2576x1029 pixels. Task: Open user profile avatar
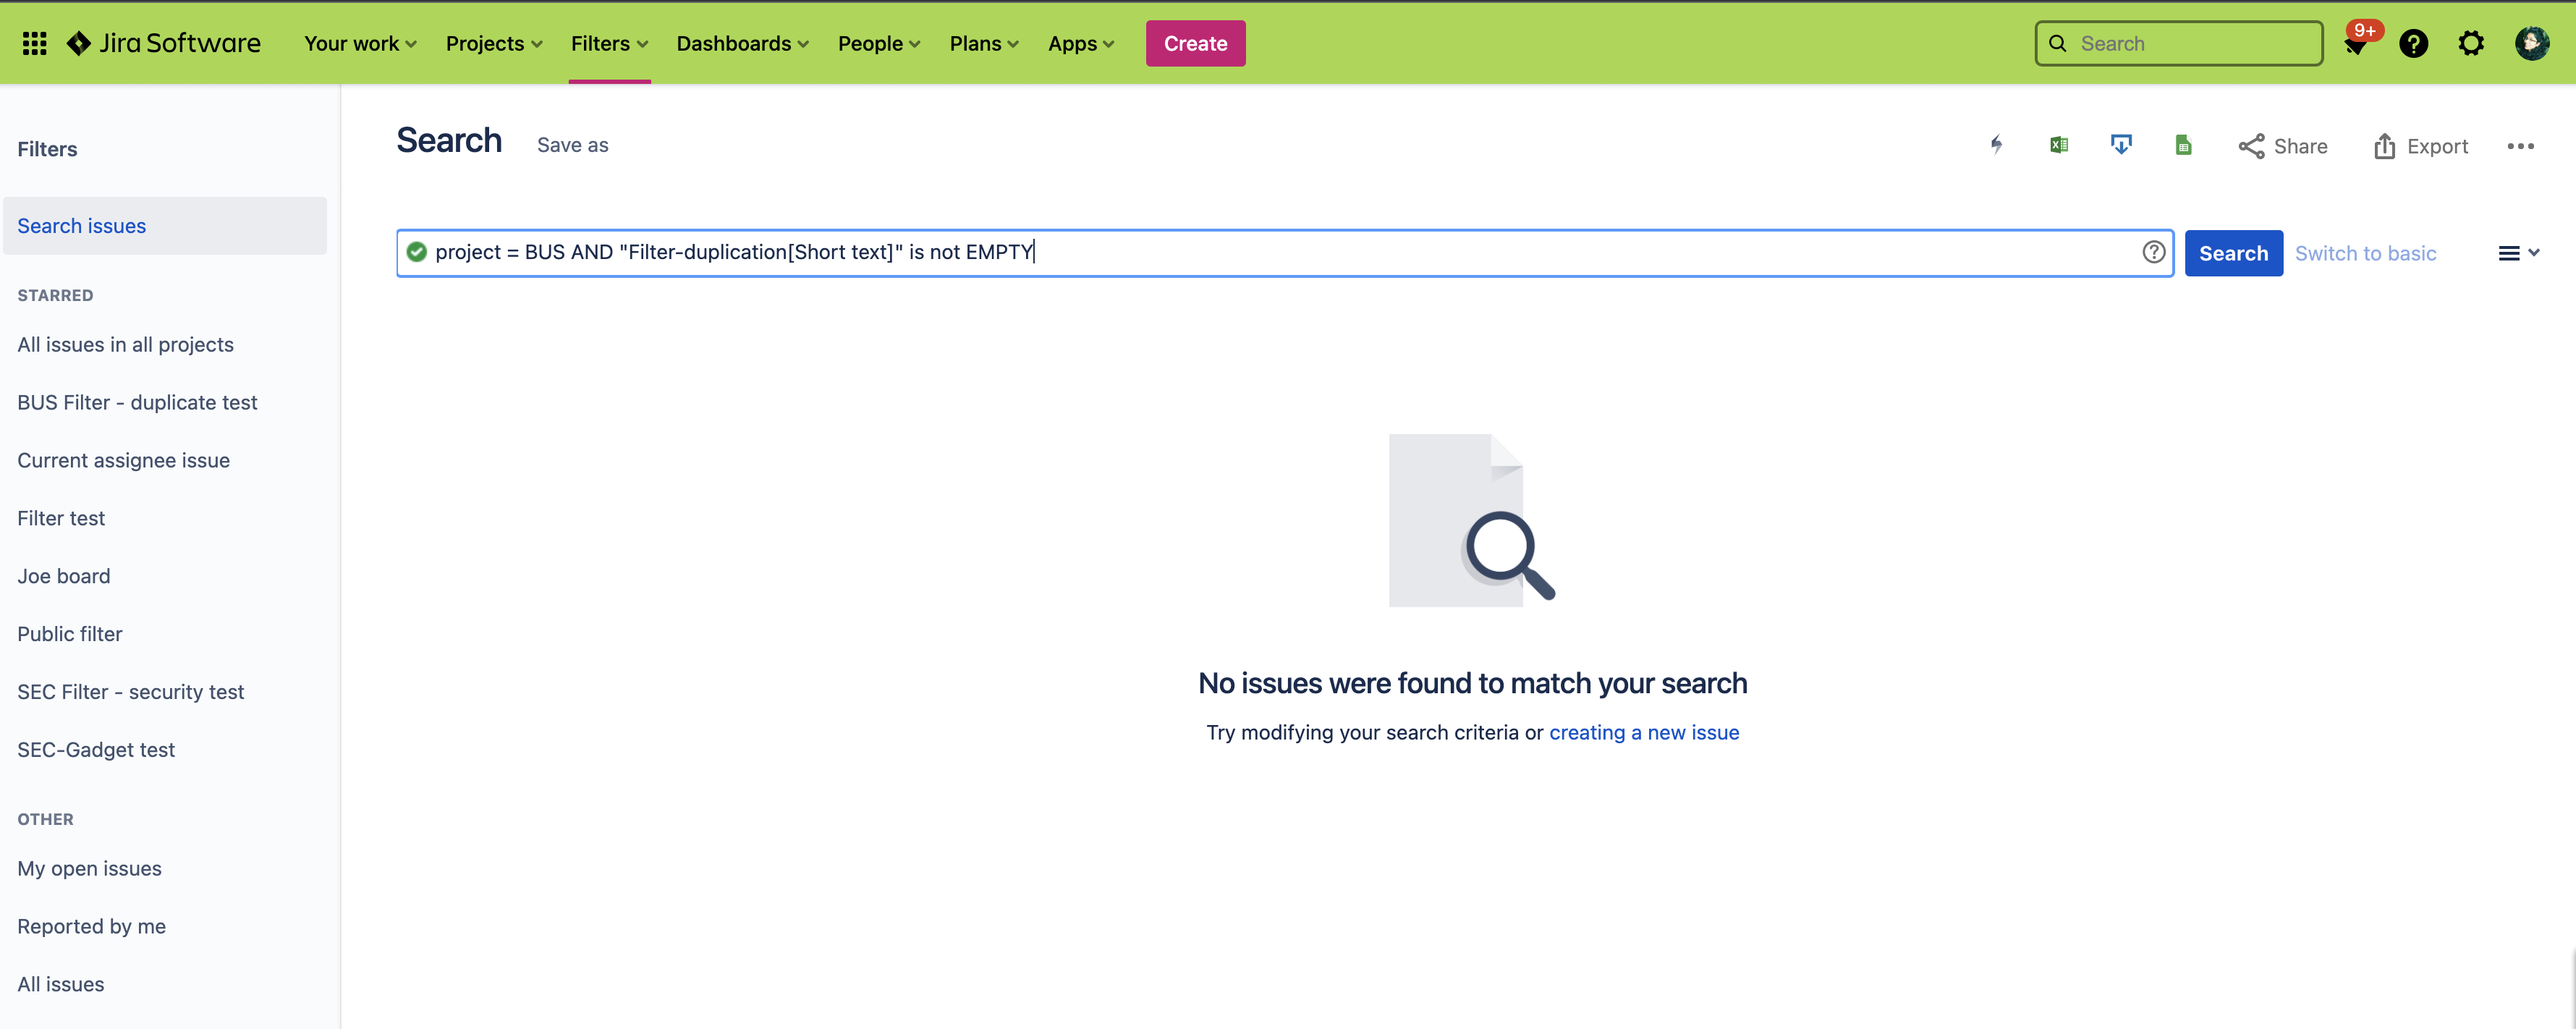pos(2531,44)
